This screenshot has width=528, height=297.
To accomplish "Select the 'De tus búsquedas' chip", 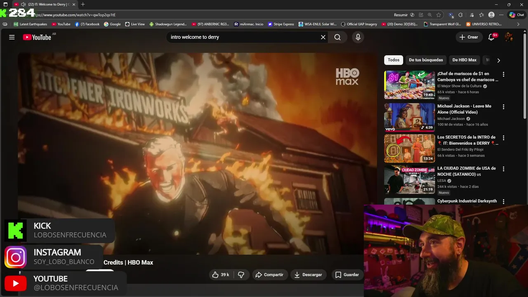I will point(426,60).
